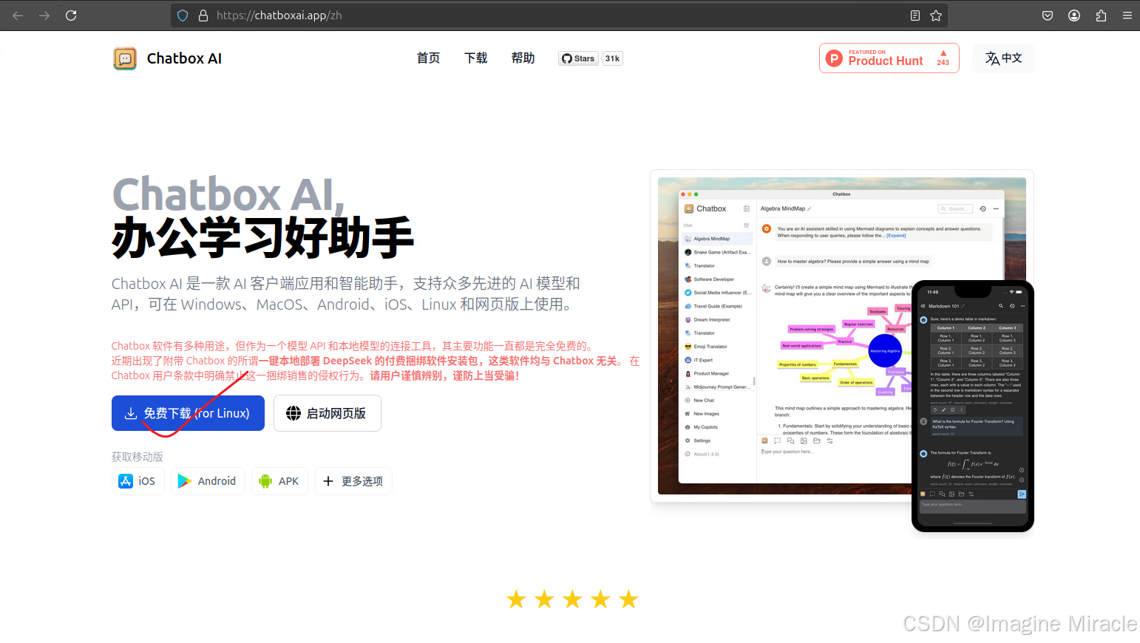Screen dimensions: 1140x643
Task: Open the 帮助 nav link
Action: [523, 58]
